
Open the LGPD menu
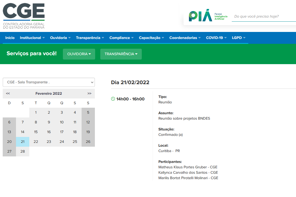tap(239, 38)
